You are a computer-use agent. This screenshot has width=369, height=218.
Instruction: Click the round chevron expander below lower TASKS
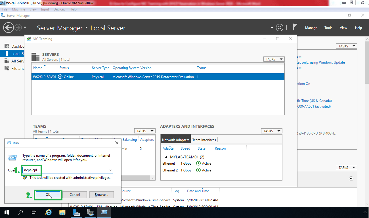[351, 179]
